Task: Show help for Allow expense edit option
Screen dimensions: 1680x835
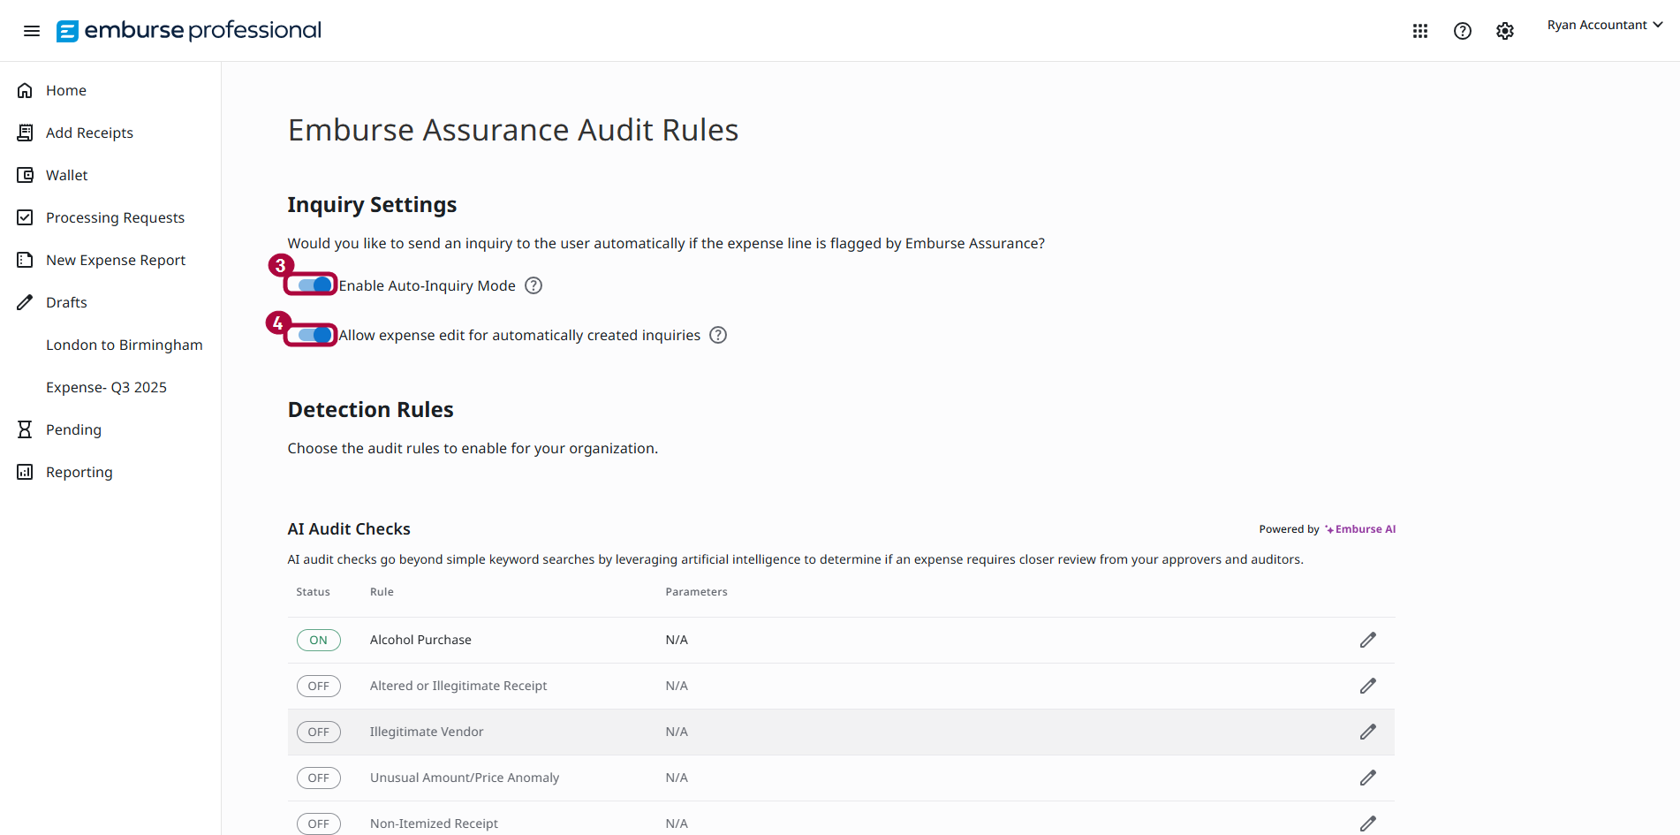Action: tap(718, 335)
